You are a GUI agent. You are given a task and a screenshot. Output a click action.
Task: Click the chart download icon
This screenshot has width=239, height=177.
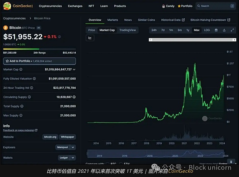(224, 30)
